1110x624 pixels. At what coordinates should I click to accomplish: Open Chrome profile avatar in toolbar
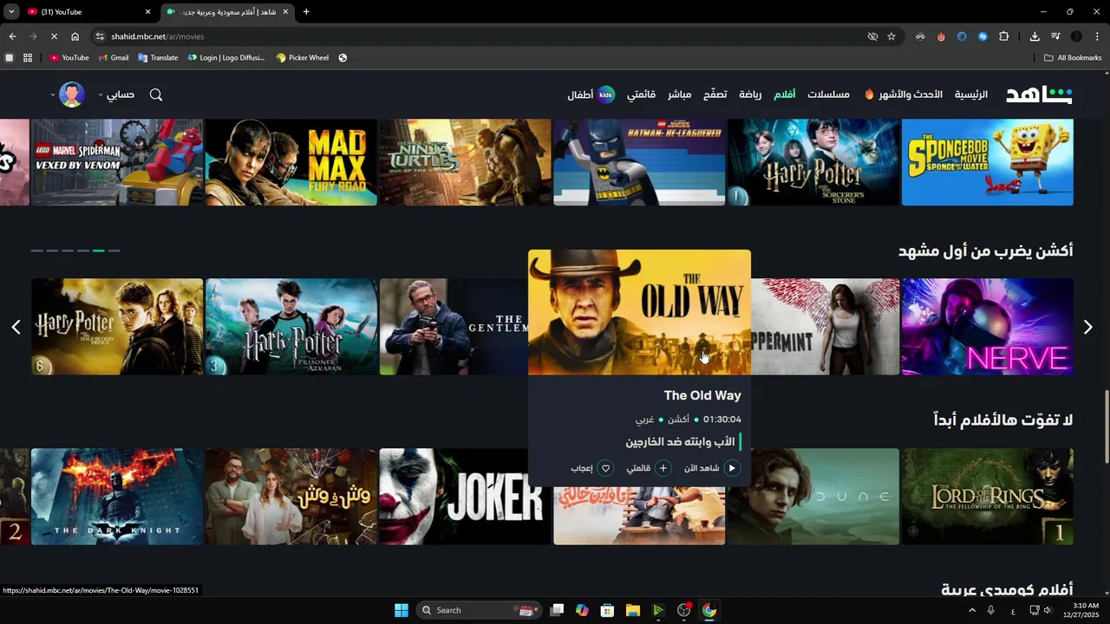[1076, 36]
